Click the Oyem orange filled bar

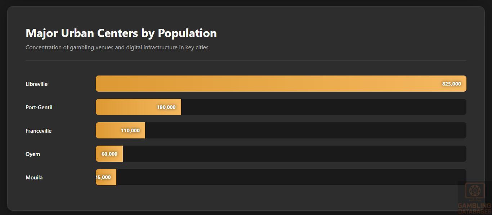click(99, 154)
